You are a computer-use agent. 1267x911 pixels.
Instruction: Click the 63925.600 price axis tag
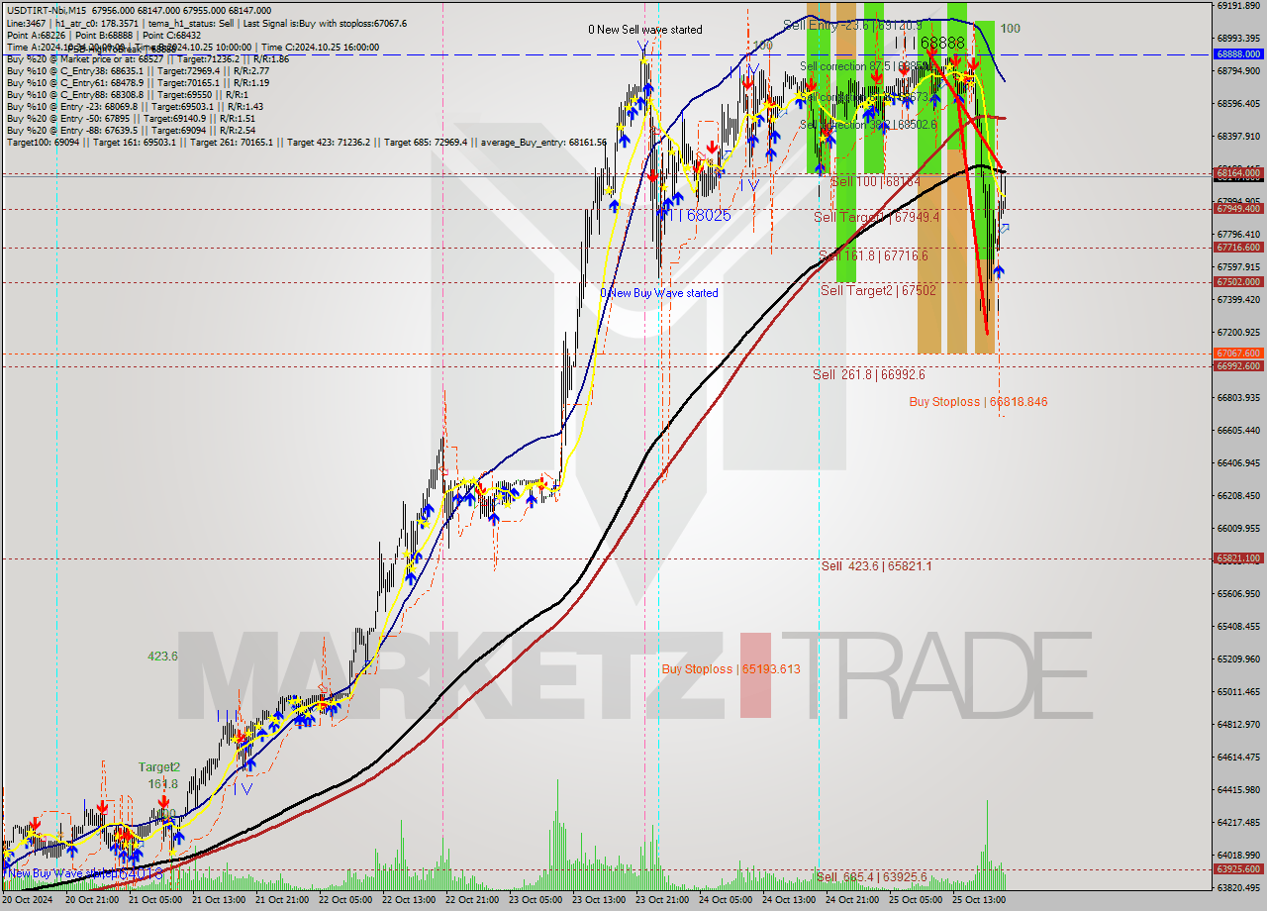(1237, 869)
